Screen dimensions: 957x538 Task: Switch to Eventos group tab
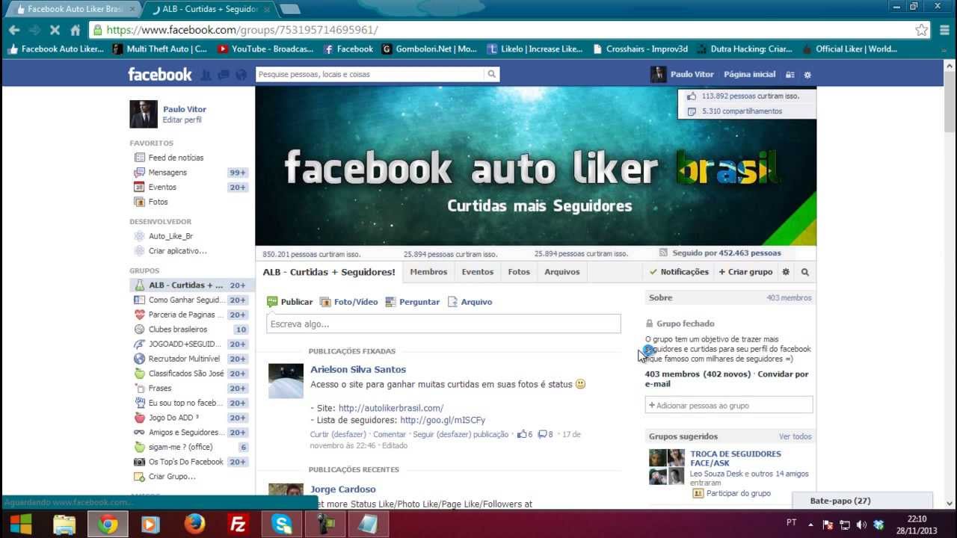(x=477, y=272)
